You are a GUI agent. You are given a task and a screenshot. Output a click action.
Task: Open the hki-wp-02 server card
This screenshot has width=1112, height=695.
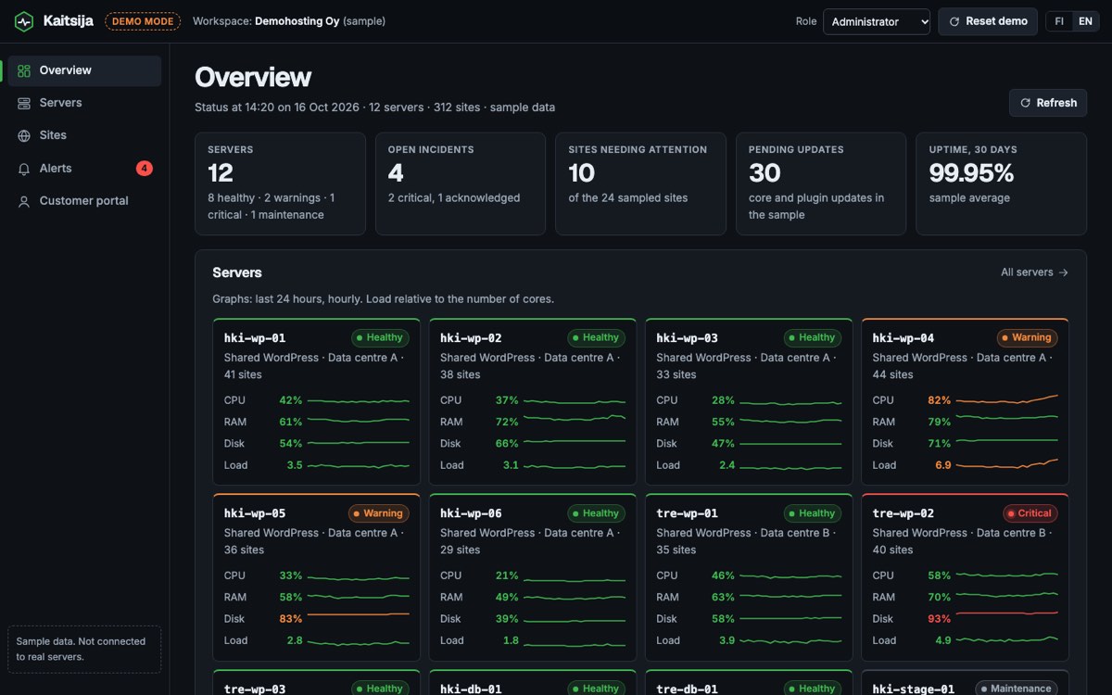(533, 402)
